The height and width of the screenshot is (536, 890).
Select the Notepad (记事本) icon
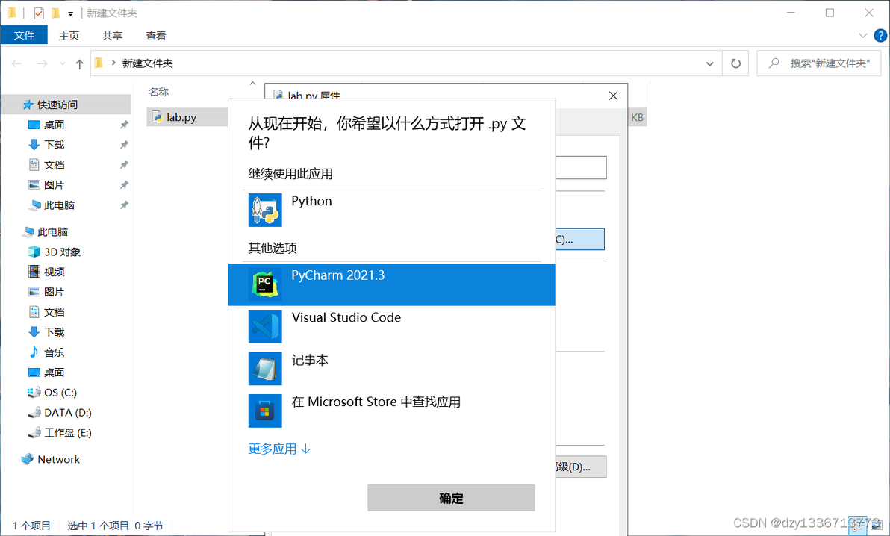click(x=265, y=369)
